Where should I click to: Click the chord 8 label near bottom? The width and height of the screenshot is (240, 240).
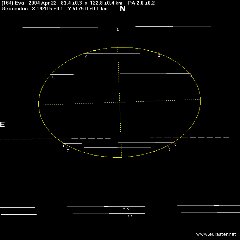pos(124,209)
